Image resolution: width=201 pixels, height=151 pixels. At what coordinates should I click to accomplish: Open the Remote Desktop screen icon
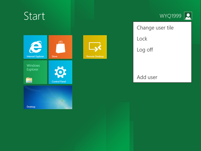pyautogui.click(x=95, y=47)
